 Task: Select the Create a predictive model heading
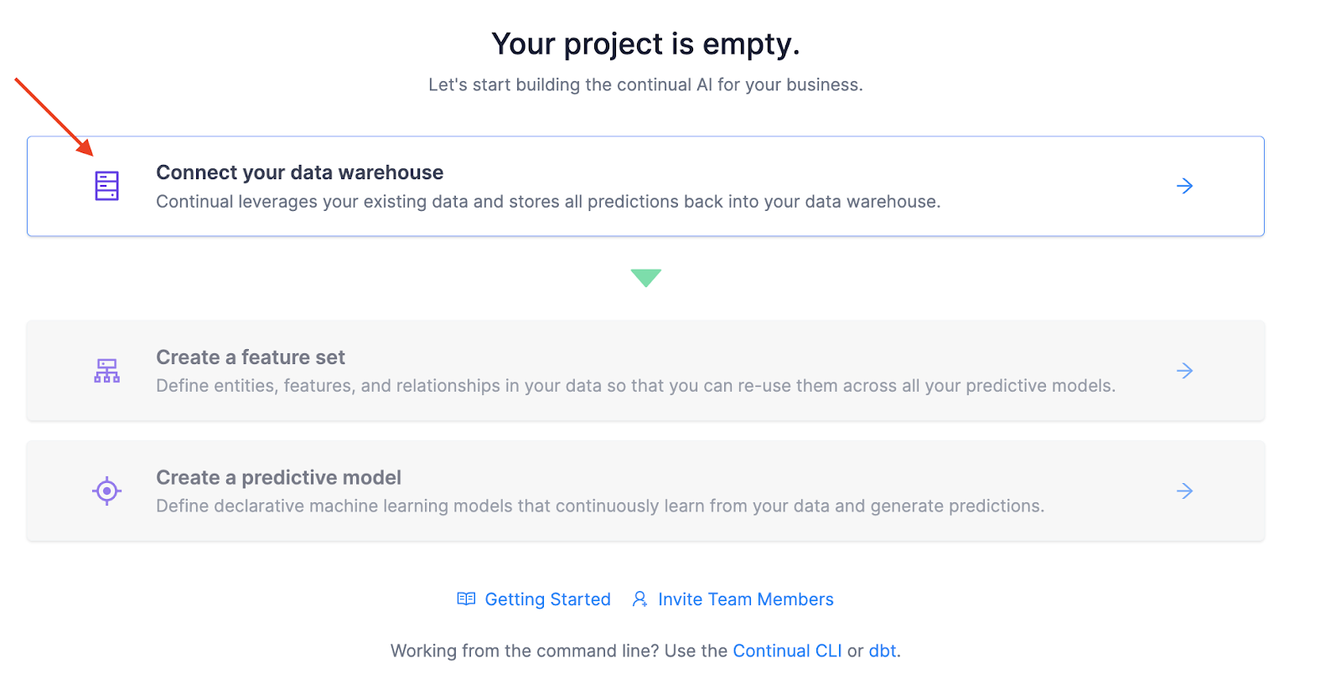278,477
